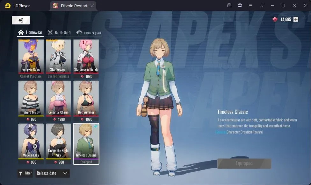This screenshot has width=311, height=185.
Task: Close the Etheria:Restart tab
Action: pyautogui.click(x=92, y=6)
